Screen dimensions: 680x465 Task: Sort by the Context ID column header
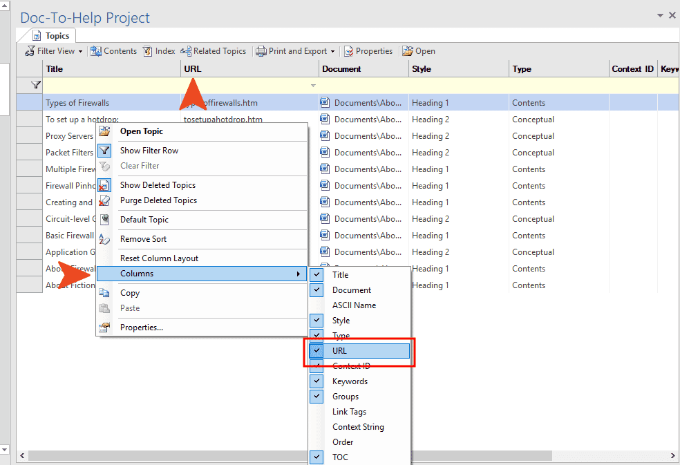(x=633, y=69)
